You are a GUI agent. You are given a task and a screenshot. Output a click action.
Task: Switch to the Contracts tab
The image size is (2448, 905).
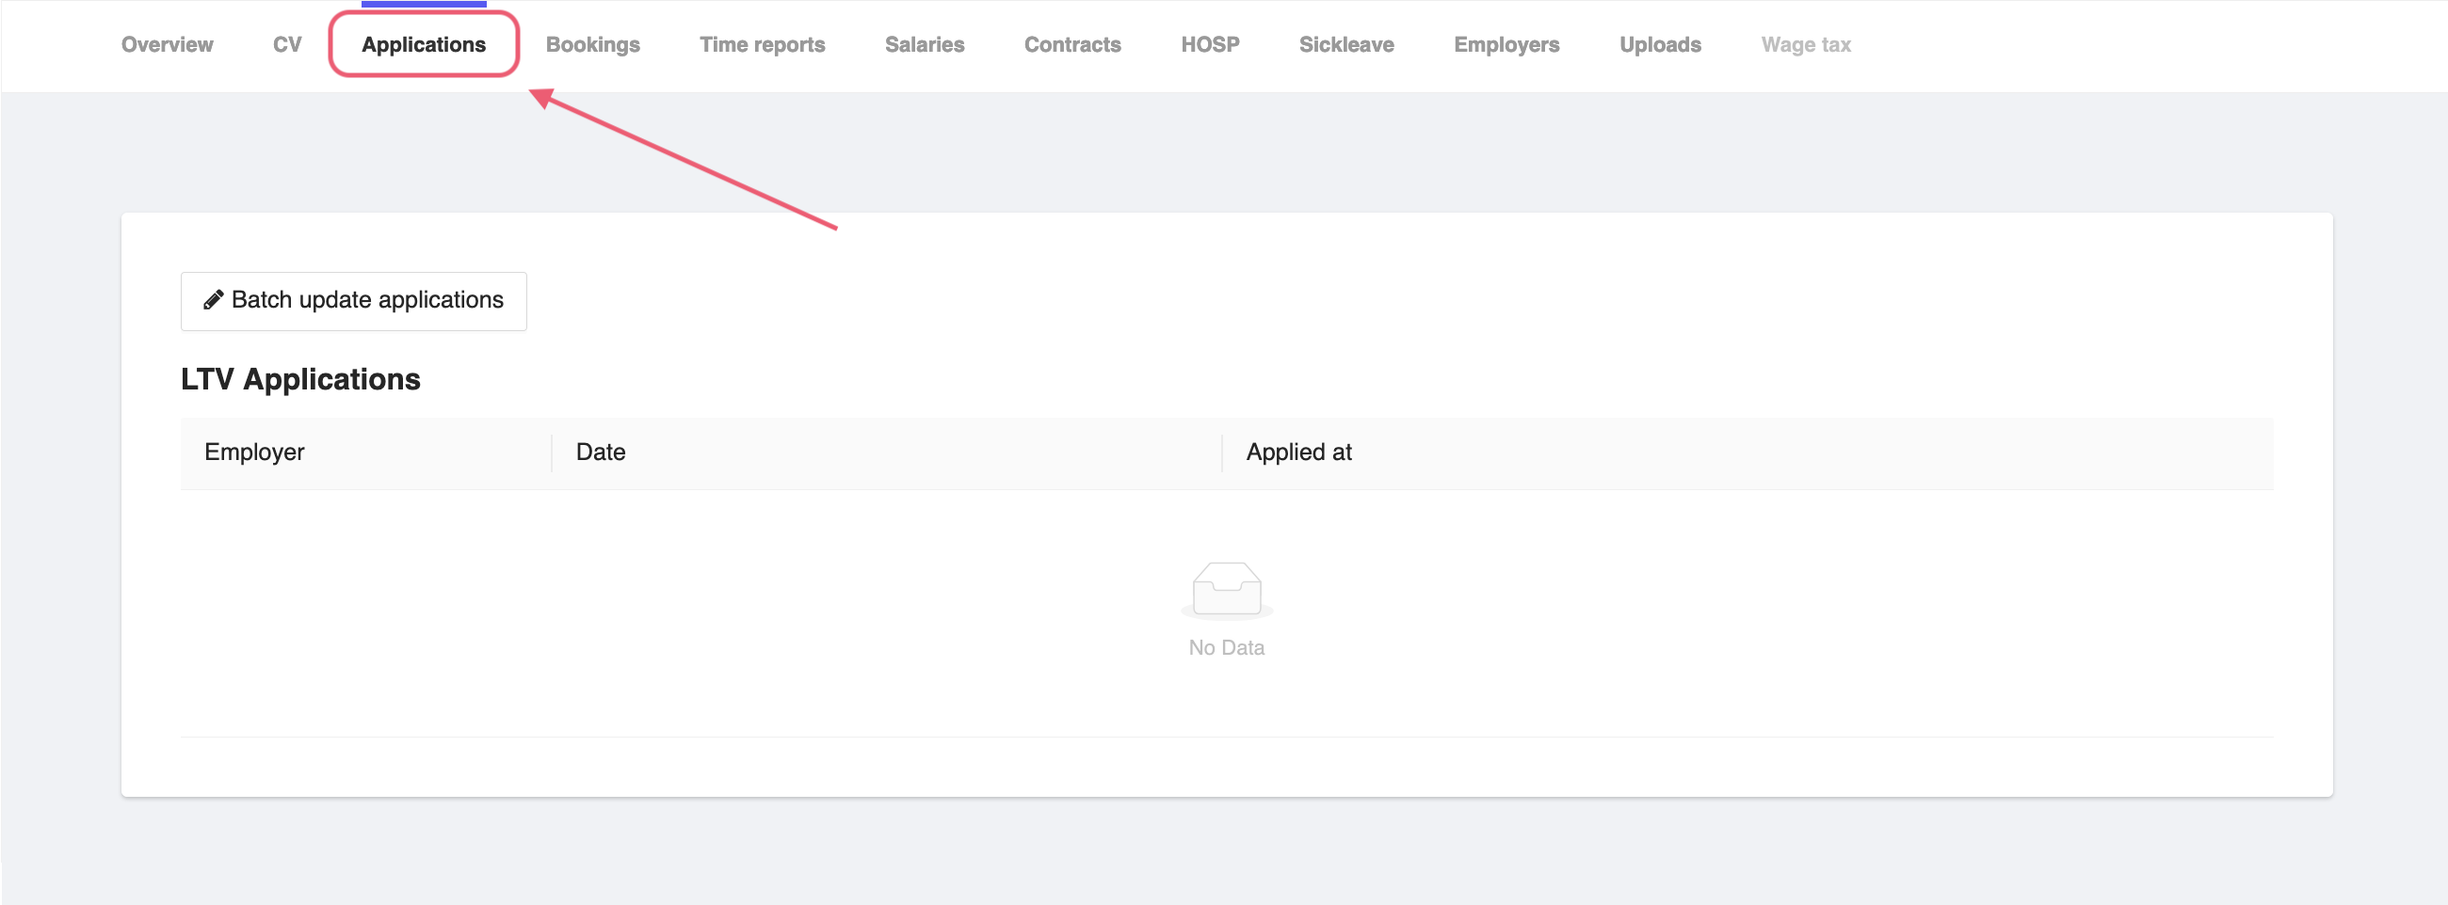click(1072, 43)
